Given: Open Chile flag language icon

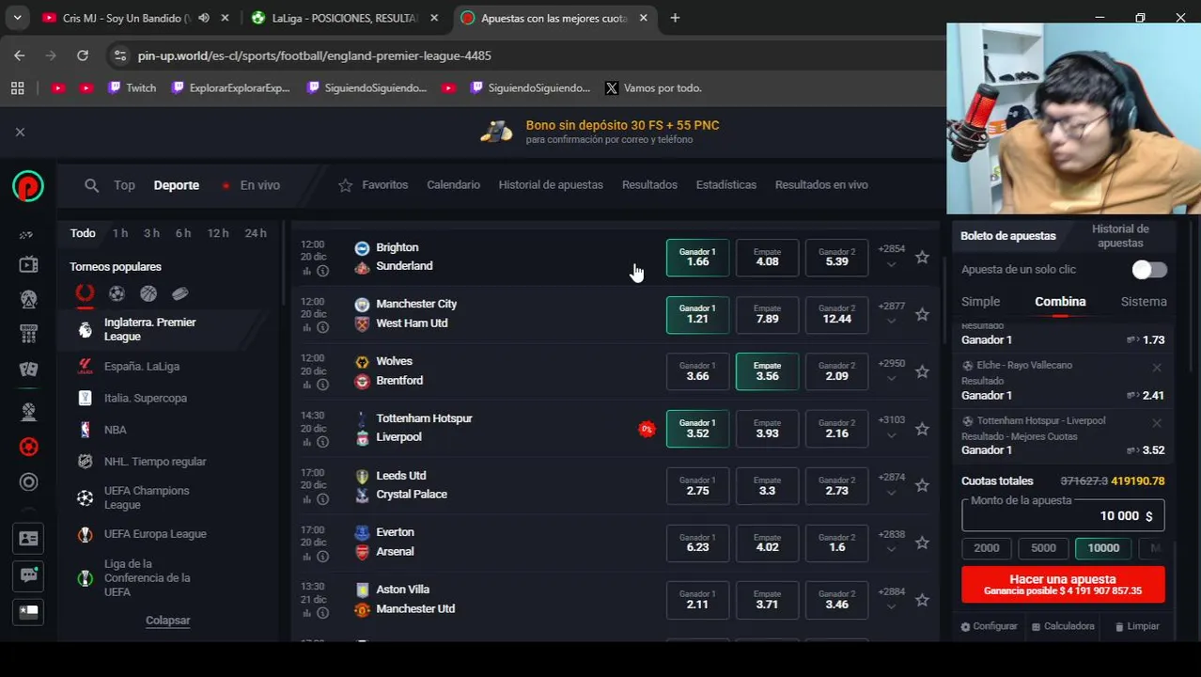Looking at the screenshot, I should [28, 611].
